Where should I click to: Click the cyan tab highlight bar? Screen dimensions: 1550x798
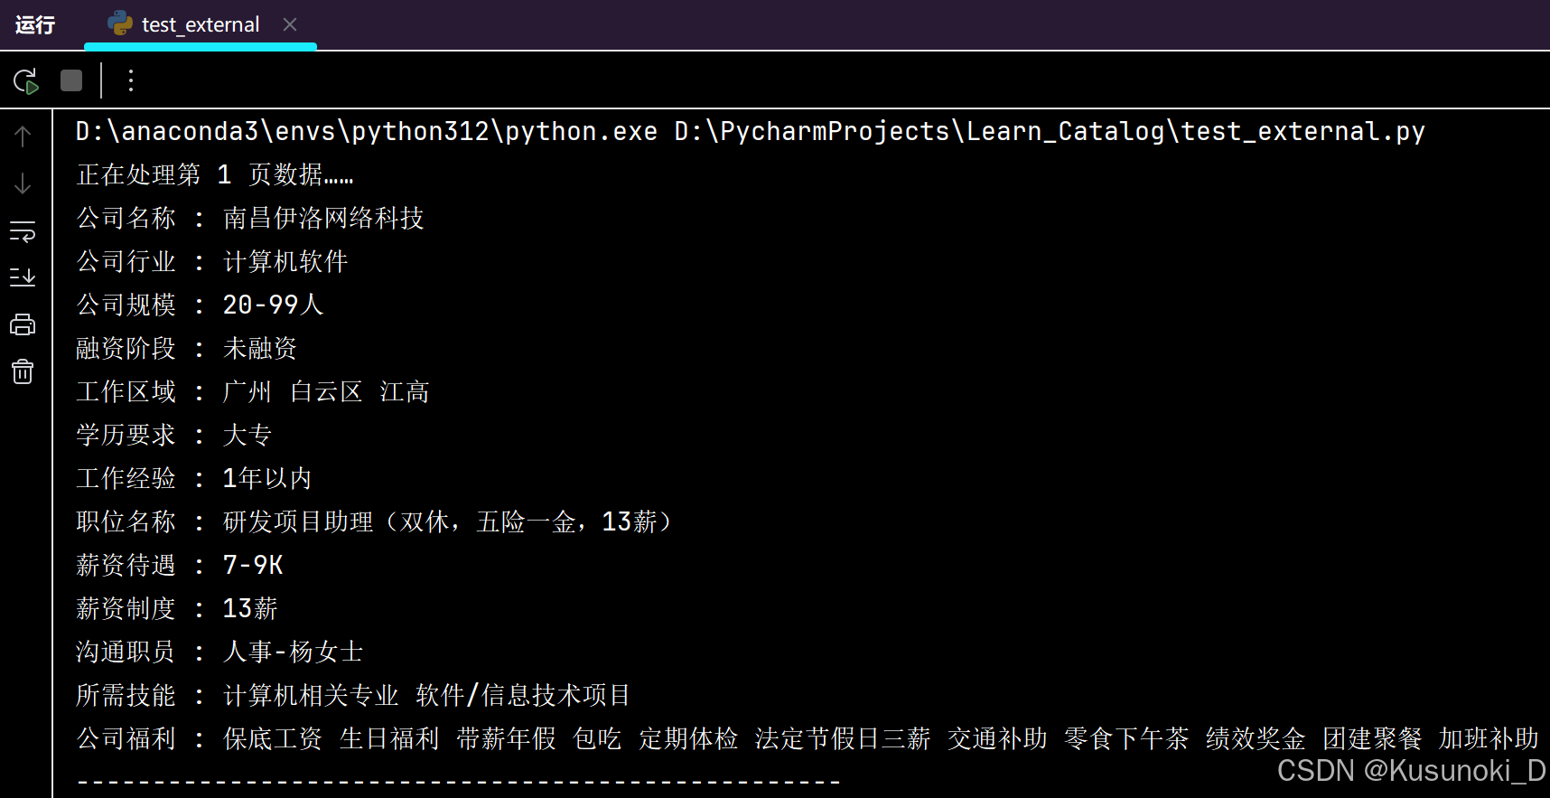click(x=201, y=43)
